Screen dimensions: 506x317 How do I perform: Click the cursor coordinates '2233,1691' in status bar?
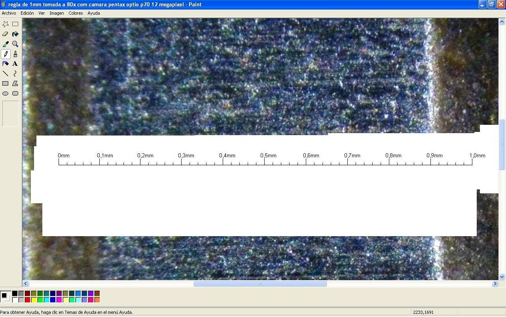423,312
